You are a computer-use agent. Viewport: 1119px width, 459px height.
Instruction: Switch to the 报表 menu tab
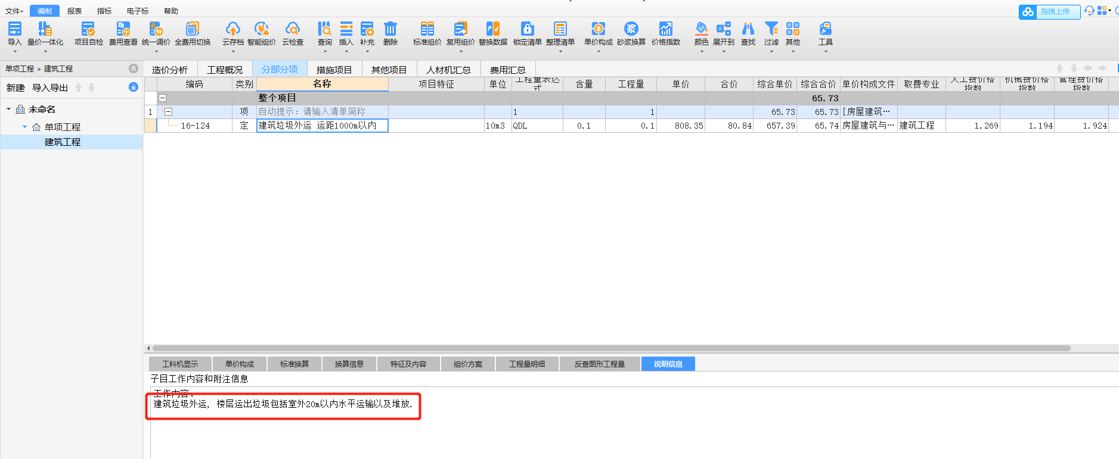[x=75, y=11]
